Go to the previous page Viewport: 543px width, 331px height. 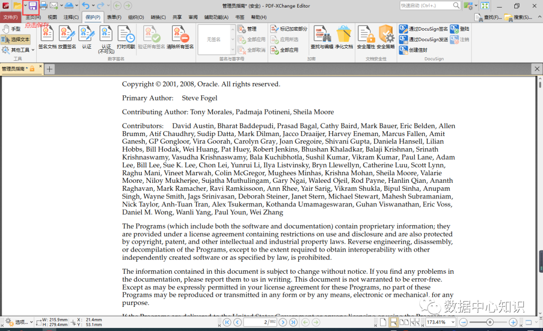pos(237,322)
